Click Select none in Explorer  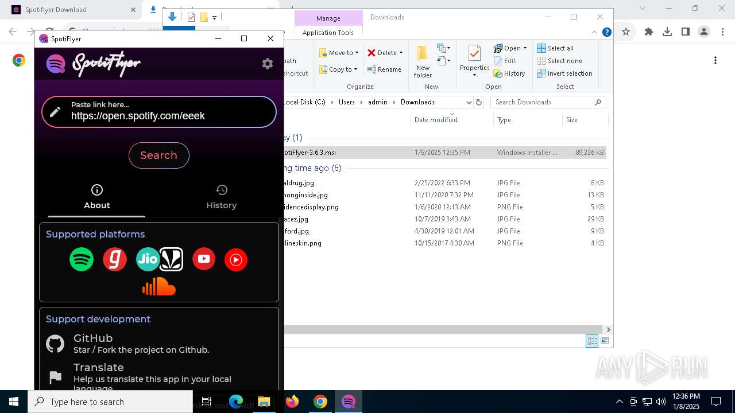(559, 61)
